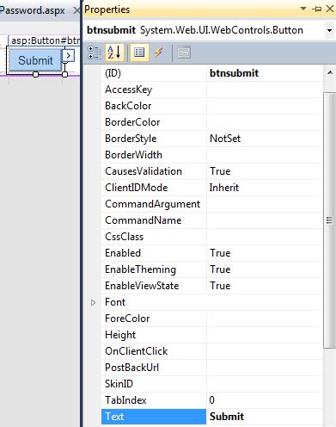Click the CssClass property value field
The image size is (336, 427).
point(265,237)
